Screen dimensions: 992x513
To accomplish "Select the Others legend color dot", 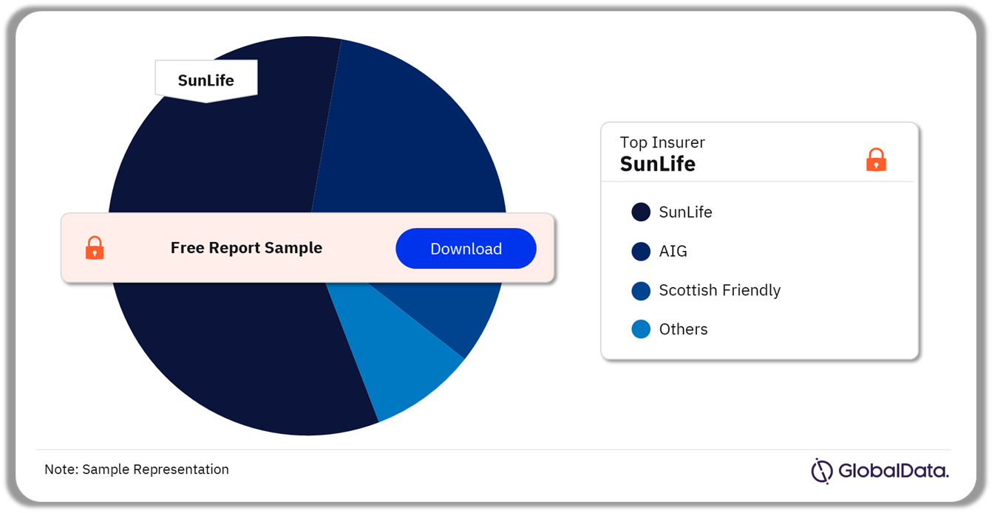I will point(641,329).
